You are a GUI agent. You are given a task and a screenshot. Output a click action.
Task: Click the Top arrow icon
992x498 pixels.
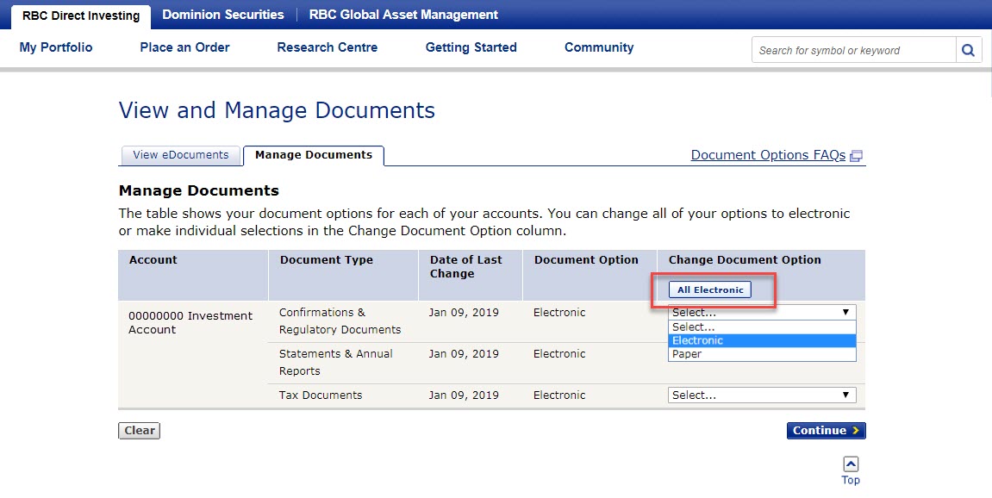(851, 464)
